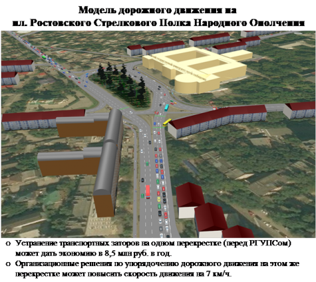316x282 pixels.
Task: Click the red bus on the main road
Action: click(x=148, y=192)
